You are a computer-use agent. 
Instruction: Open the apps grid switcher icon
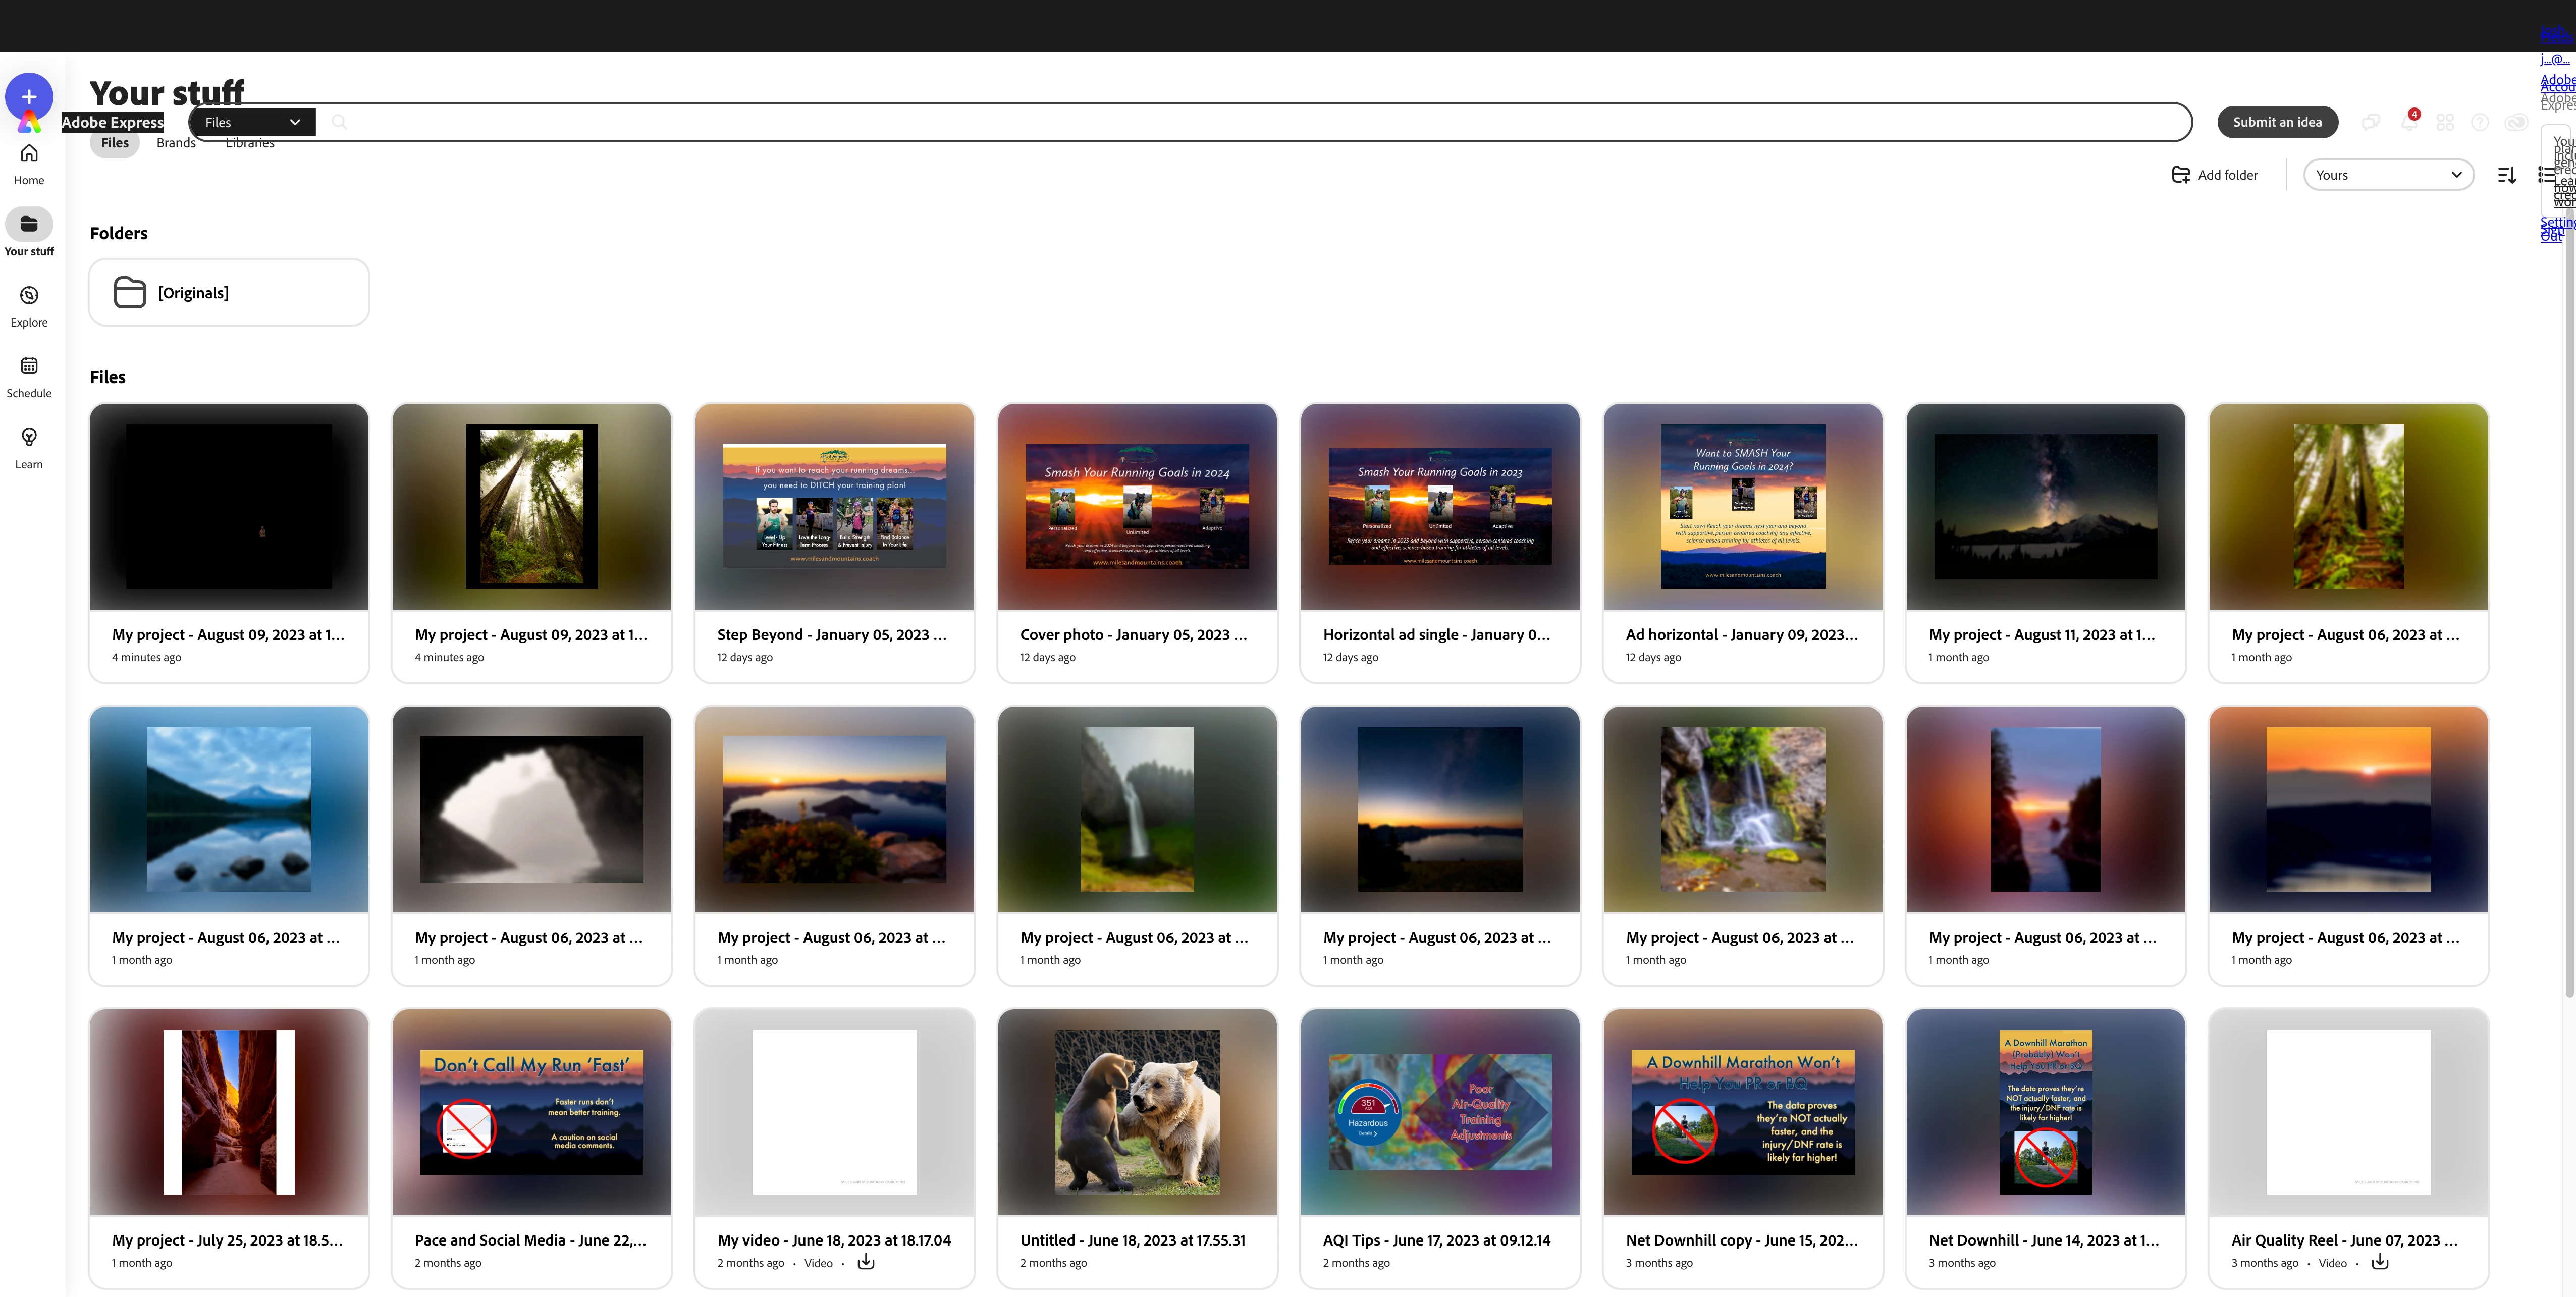tap(2445, 122)
